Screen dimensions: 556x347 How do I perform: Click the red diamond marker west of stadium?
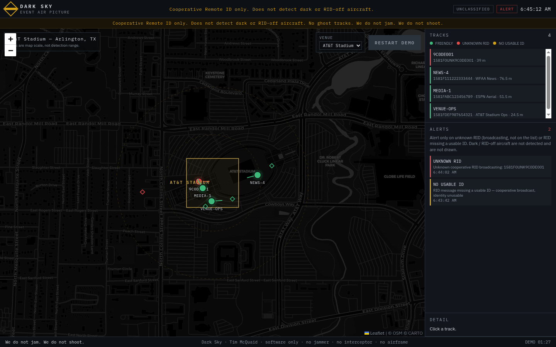[x=142, y=192]
